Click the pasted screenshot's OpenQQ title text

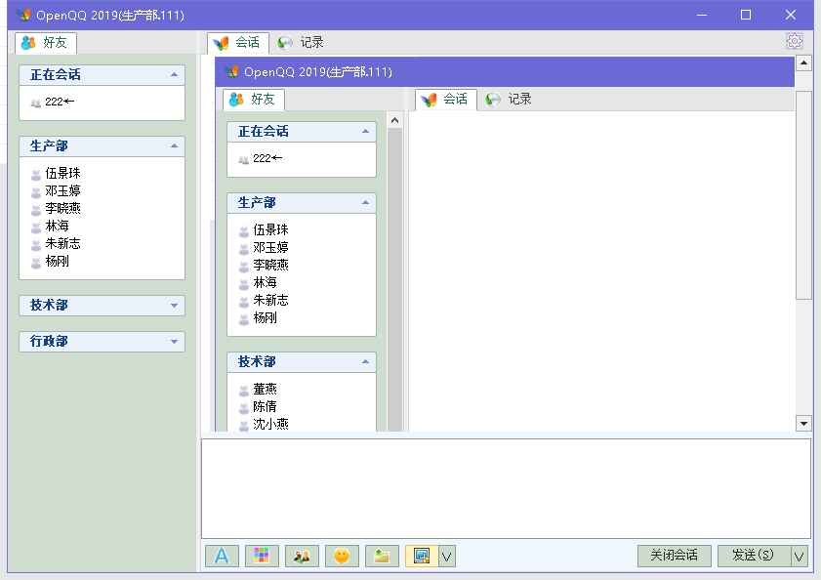pyautogui.click(x=318, y=72)
